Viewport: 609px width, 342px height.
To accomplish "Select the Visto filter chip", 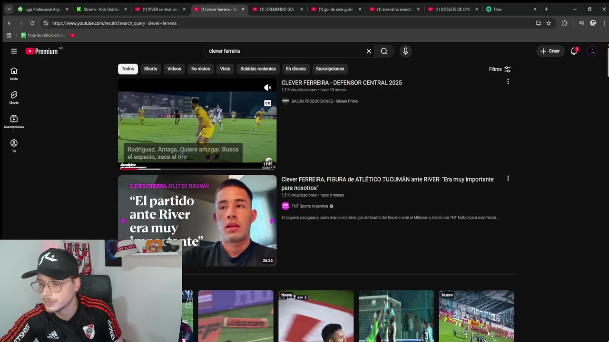I will point(225,69).
